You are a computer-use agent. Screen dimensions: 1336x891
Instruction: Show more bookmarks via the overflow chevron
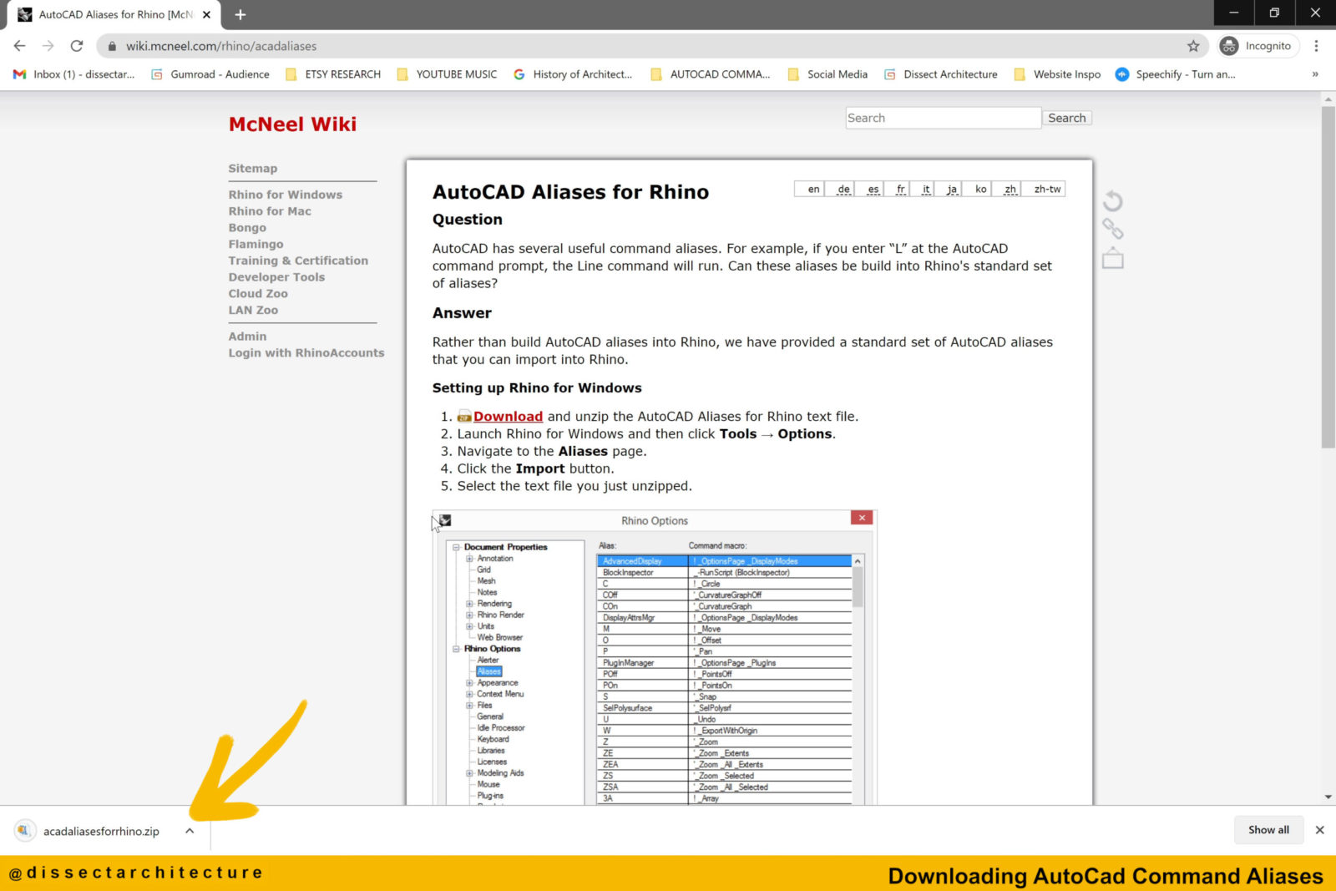point(1315,74)
